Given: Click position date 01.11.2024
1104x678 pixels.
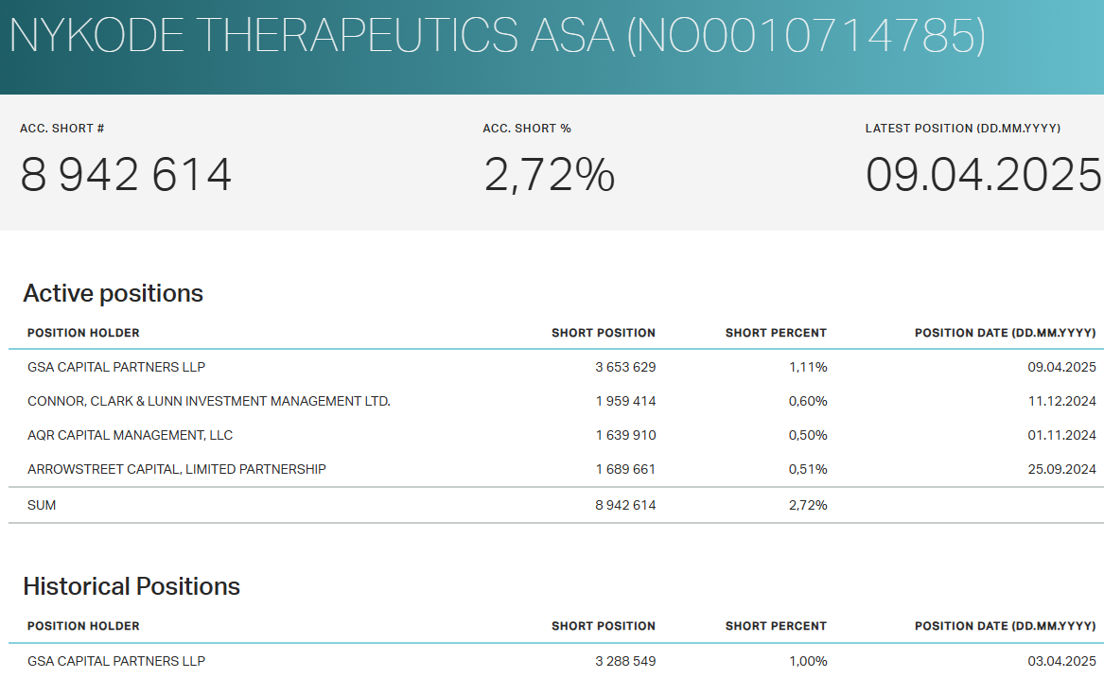Looking at the screenshot, I should (x=1061, y=435).
